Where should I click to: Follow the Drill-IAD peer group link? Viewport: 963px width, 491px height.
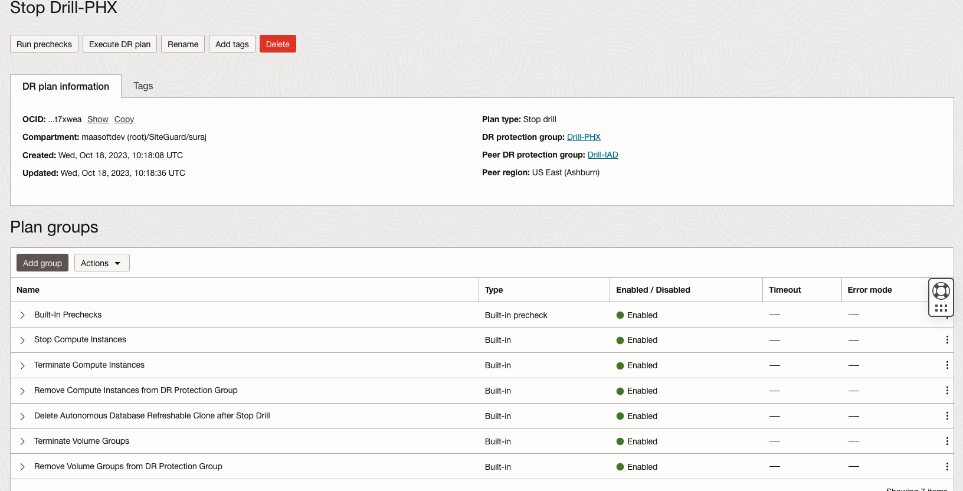click(602, 155)
